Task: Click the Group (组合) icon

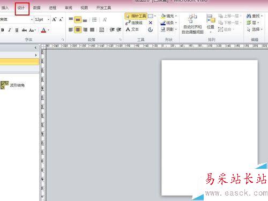Action: [220, 29]
